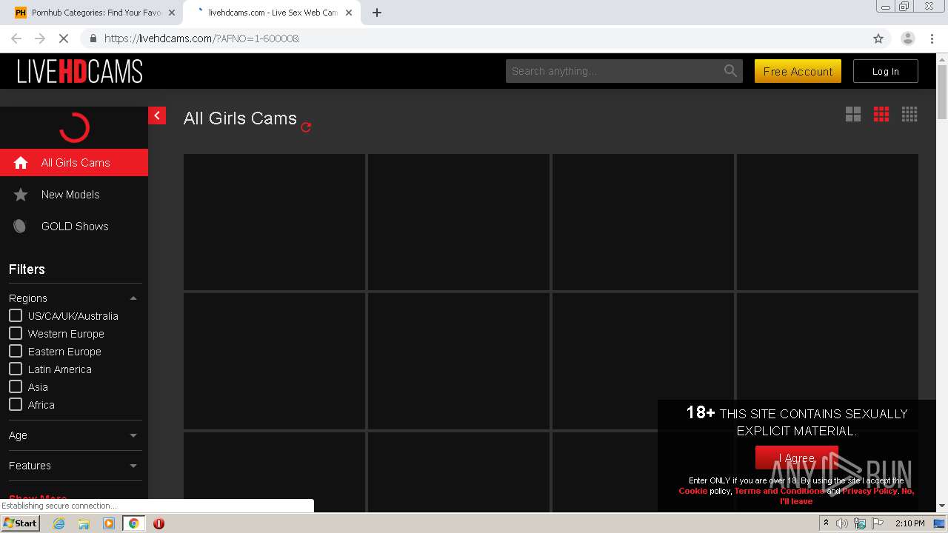Close the livehdcams.com tab
The width and height of the screenshot is (948, 533).
tap(349, 13)
